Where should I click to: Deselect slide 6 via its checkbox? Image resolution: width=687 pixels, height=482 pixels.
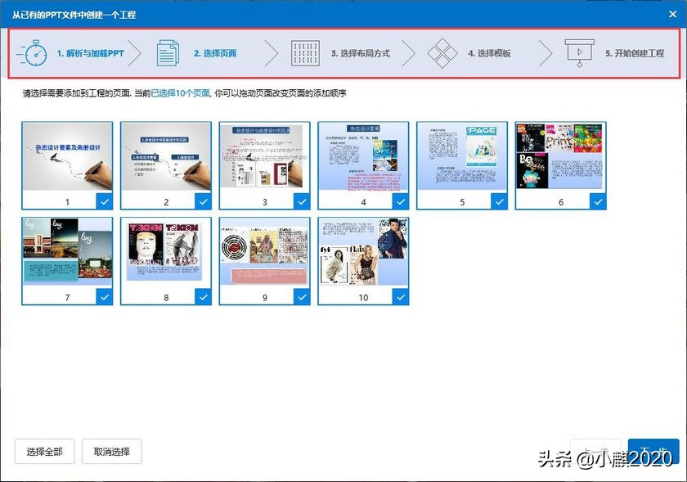[x=598, y=200]
